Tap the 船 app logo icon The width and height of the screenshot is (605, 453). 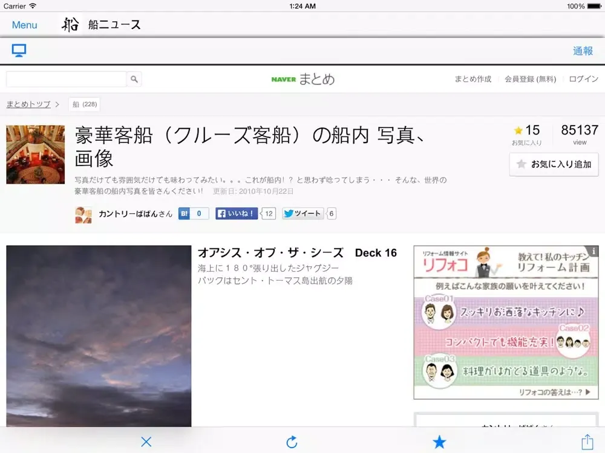71,25
